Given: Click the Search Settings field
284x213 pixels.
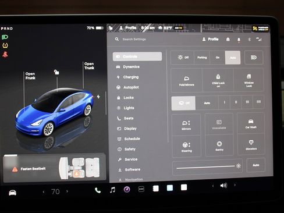Looking at the screenshot, I should point(134,39).
